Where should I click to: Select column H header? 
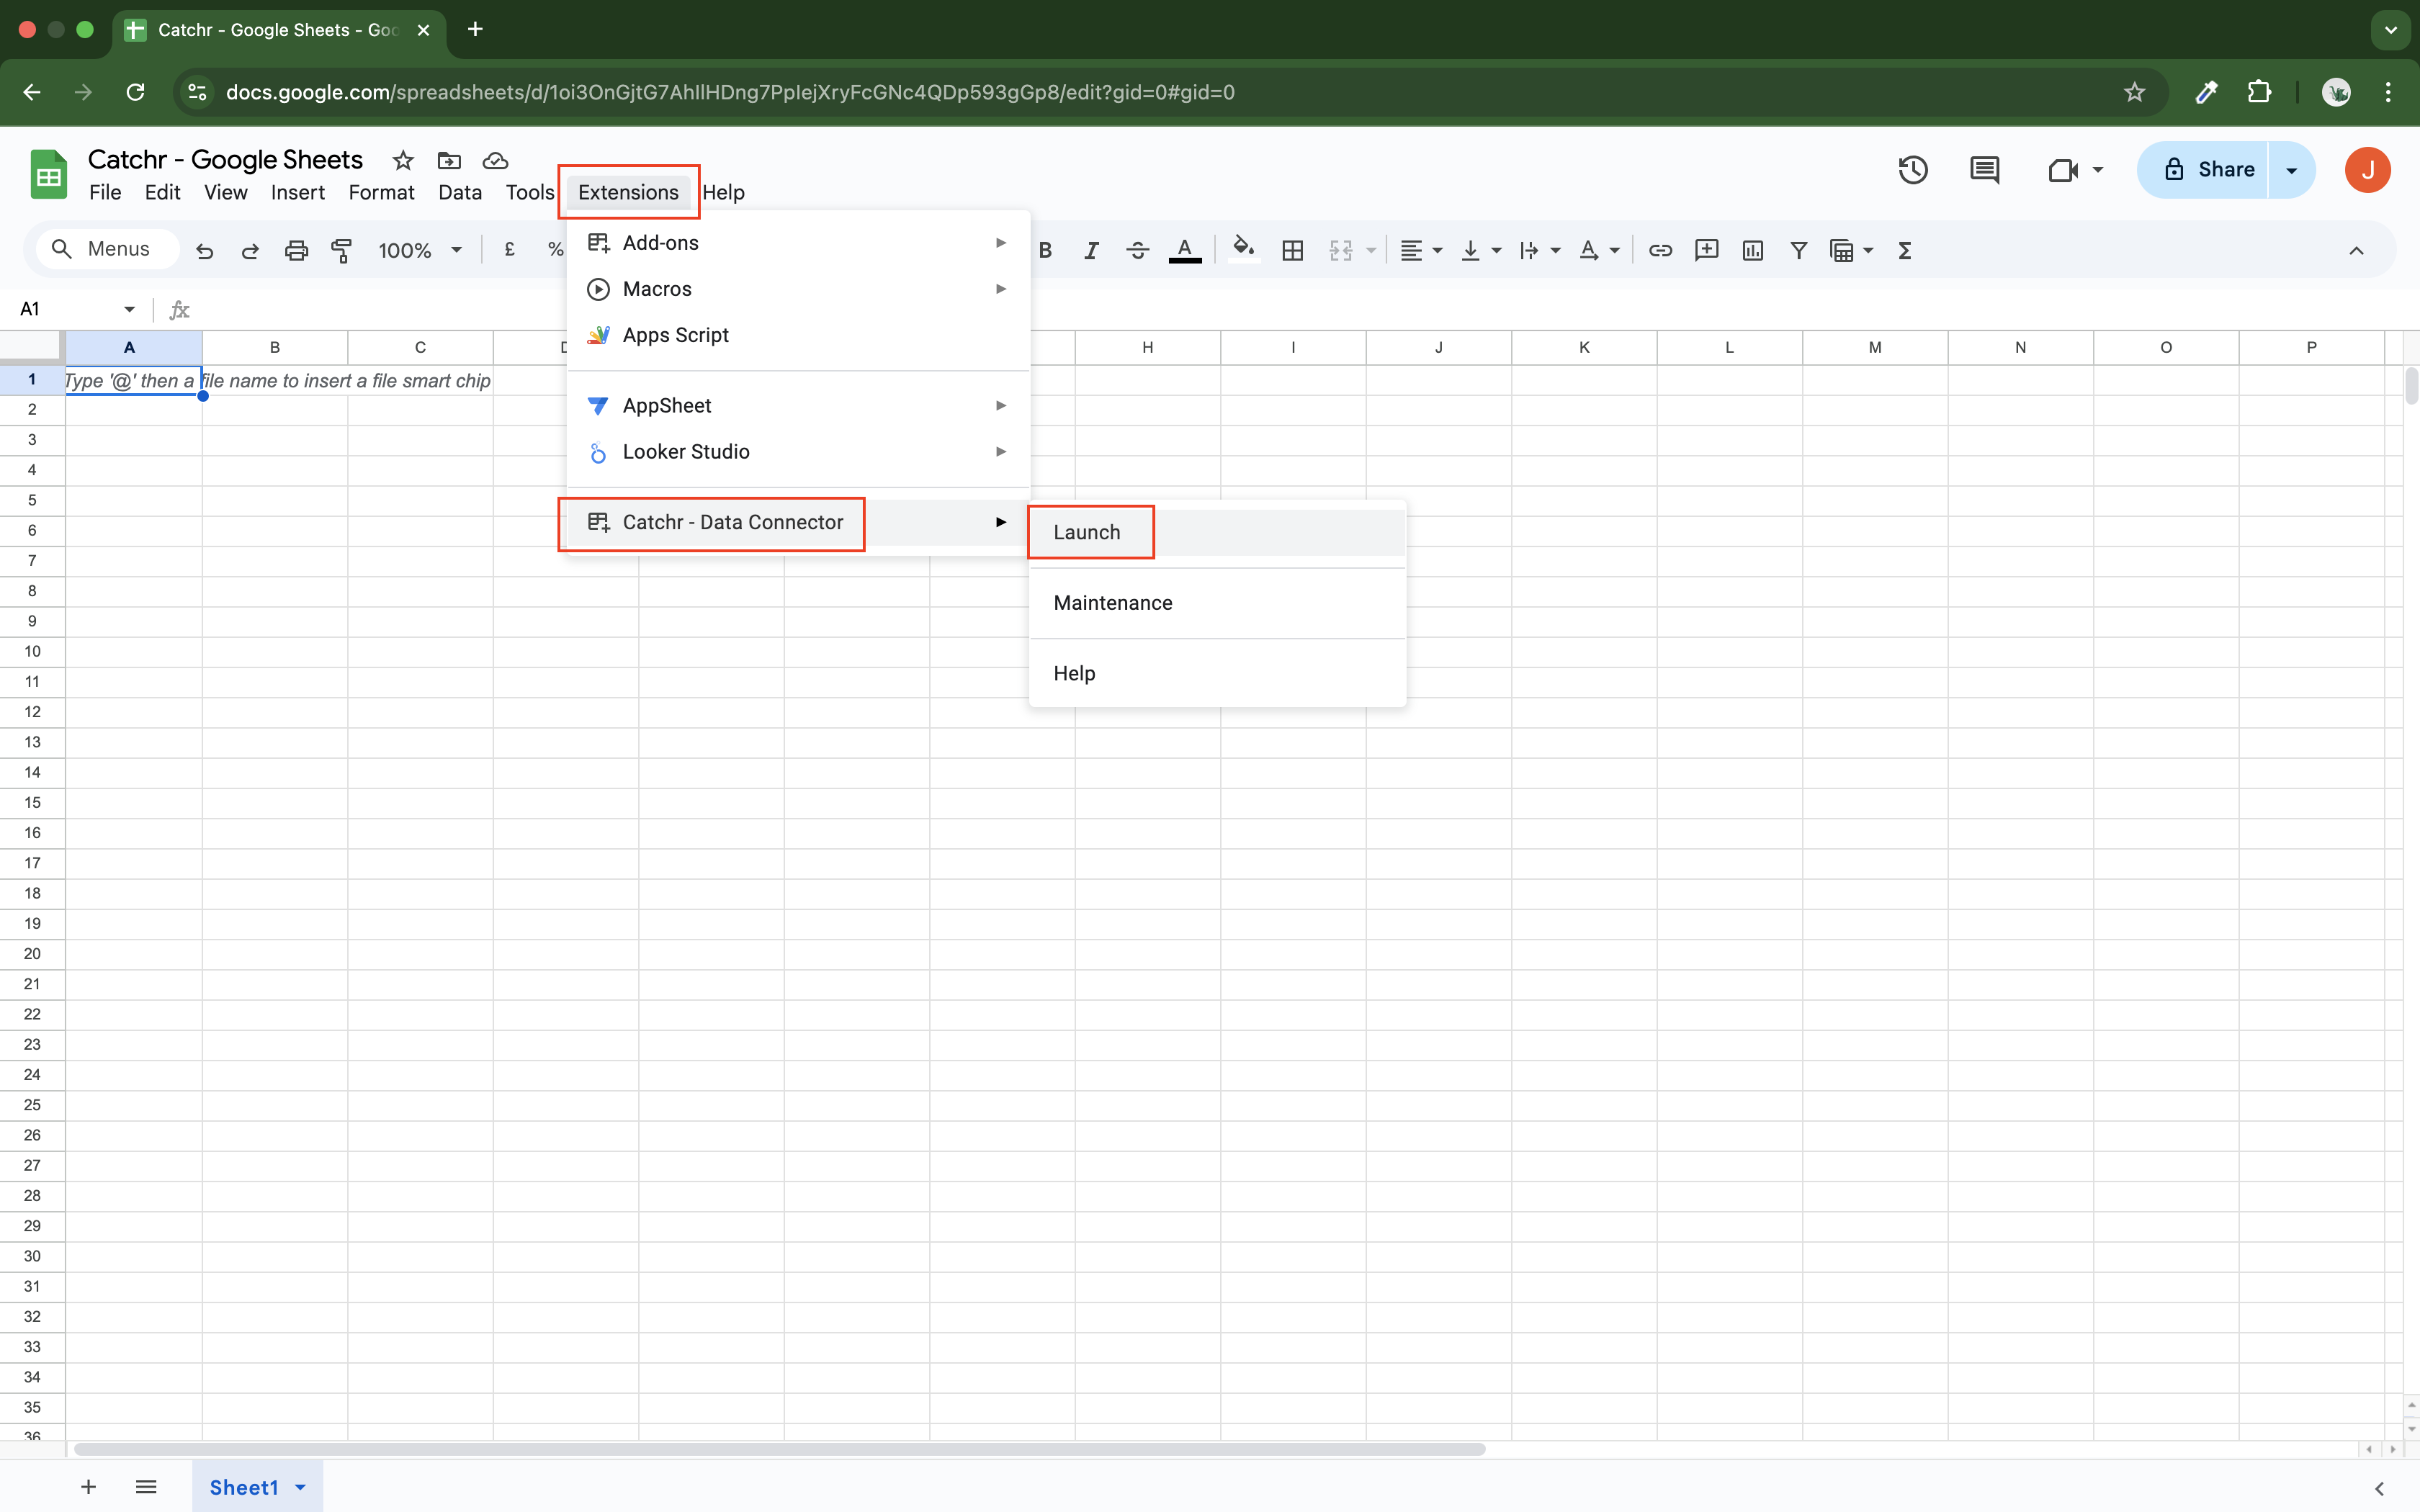click(1147, 348)
